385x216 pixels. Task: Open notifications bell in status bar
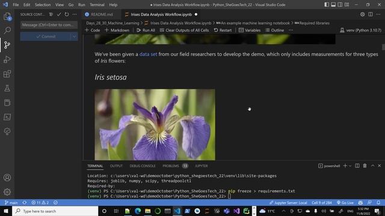[378, 203]
